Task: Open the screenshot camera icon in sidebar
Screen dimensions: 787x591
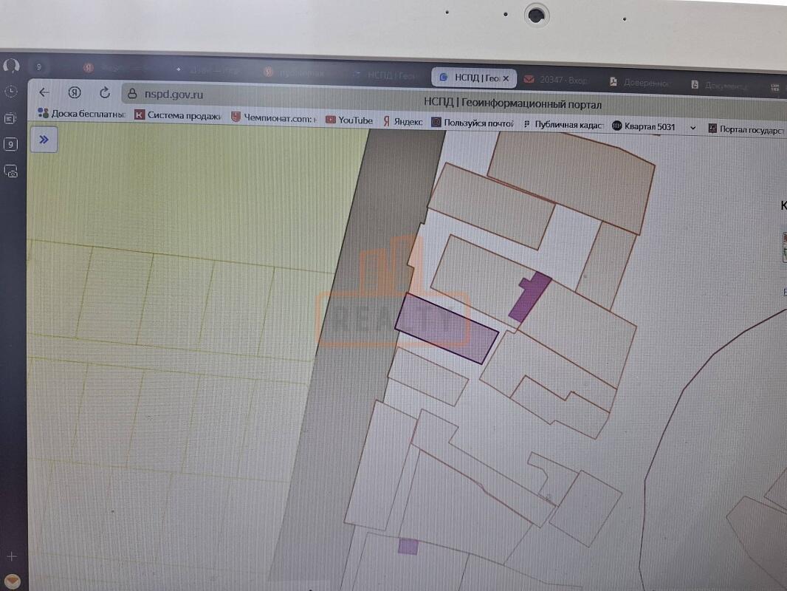Action: pyautogui.click(x=11, y=171)
